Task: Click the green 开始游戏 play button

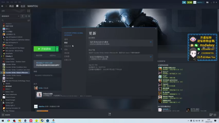Action: [x=44, y=49]
